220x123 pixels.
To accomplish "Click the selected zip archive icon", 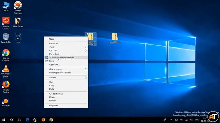I will 90,39.
